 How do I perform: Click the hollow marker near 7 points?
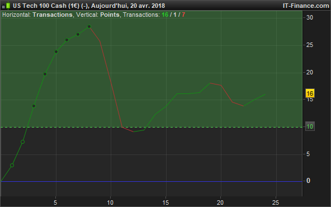[x=22, y=142]
